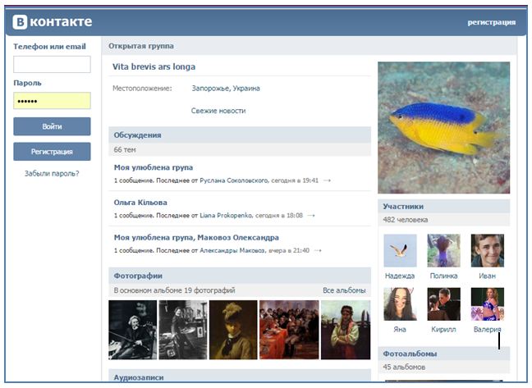Open the Ольга Кільова discussion topic
The image size is (532, 388).
tap(140, 203)
